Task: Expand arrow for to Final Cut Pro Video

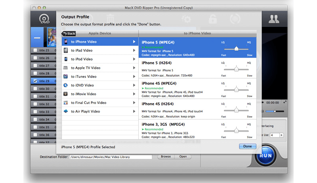Action: tap(134, 102)
